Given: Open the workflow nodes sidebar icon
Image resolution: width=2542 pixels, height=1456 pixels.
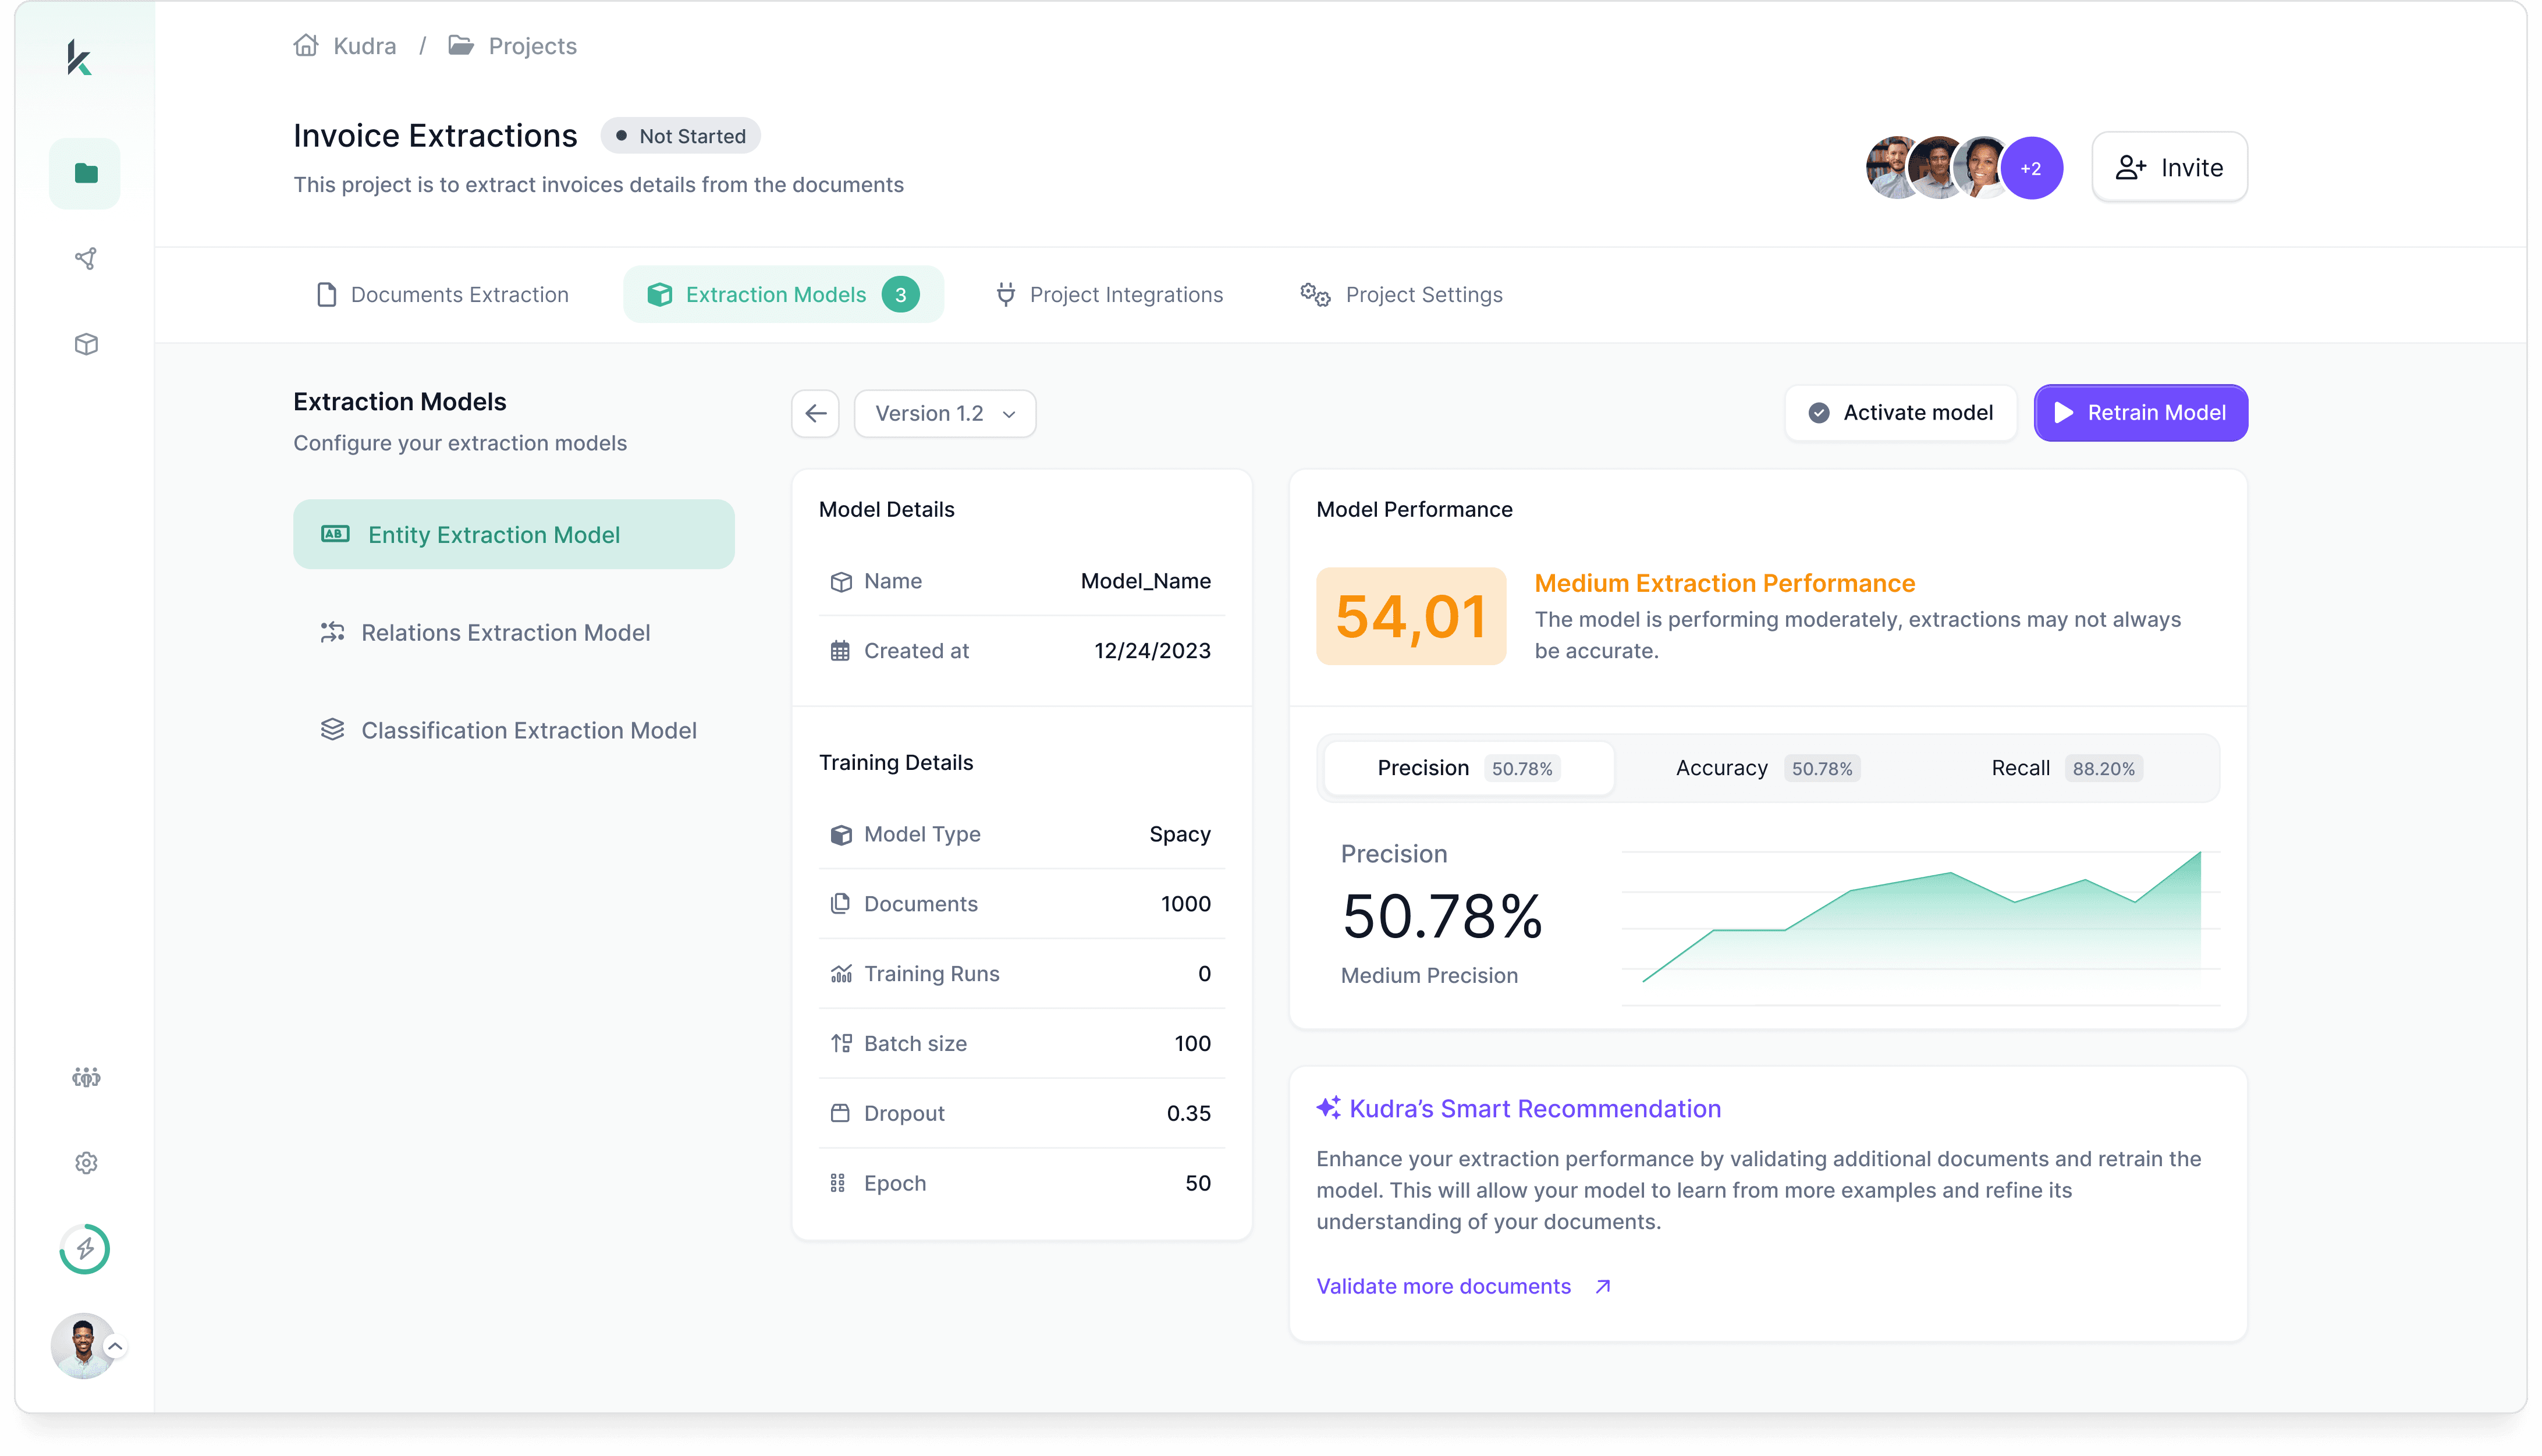Looking at the screenshot, I should (x=86, y=259).
